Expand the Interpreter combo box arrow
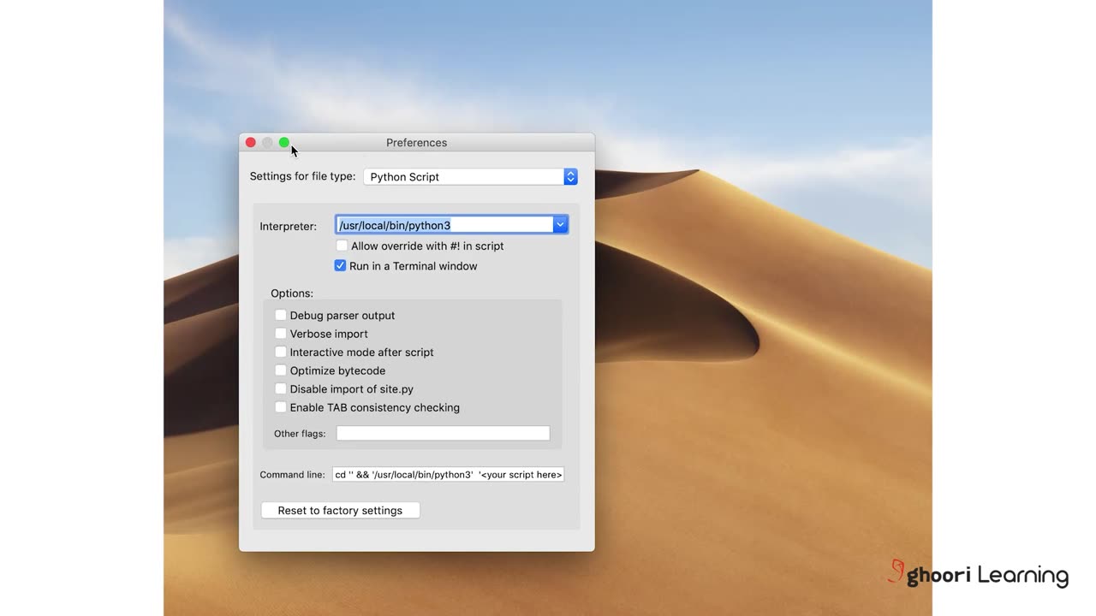Viewport: 1096px width, 616px height. [560, 225]
